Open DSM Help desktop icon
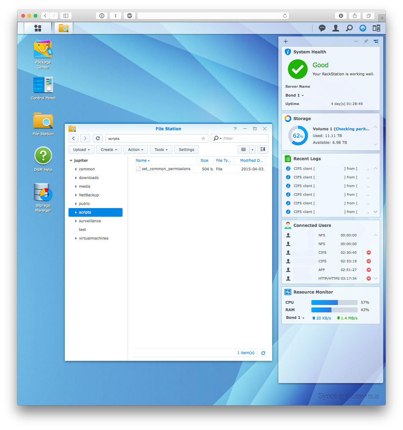Viewport: 403px width, 430px height. [x=43, y=159]
